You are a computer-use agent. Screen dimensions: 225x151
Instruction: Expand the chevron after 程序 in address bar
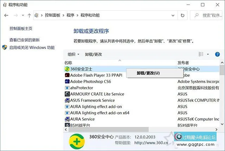(77, 15)
